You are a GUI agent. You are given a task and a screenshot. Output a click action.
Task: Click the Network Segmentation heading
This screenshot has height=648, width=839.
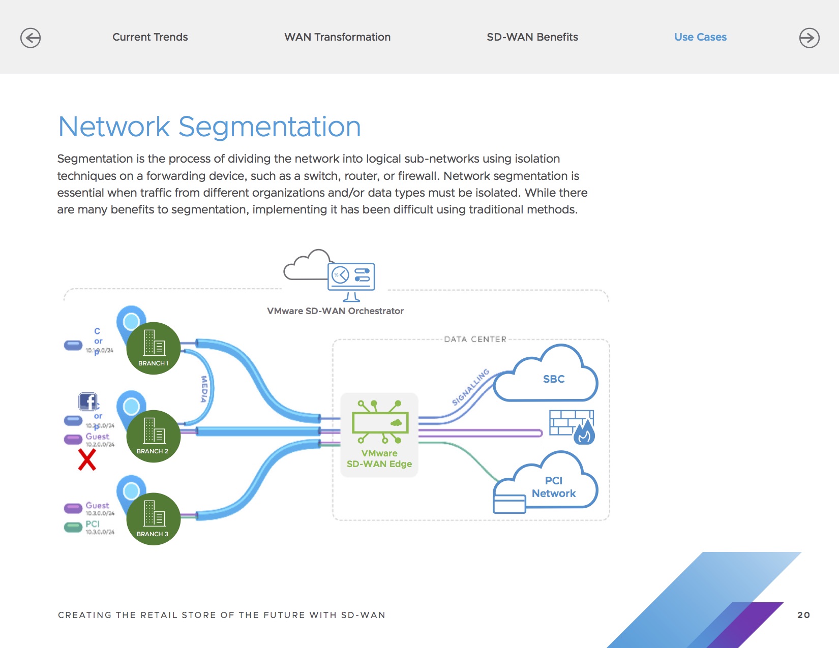click(209, 127)
